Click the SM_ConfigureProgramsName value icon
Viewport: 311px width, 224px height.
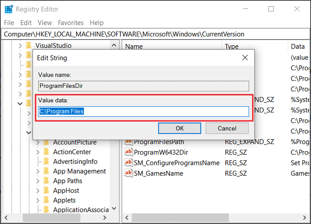point(129,163)
